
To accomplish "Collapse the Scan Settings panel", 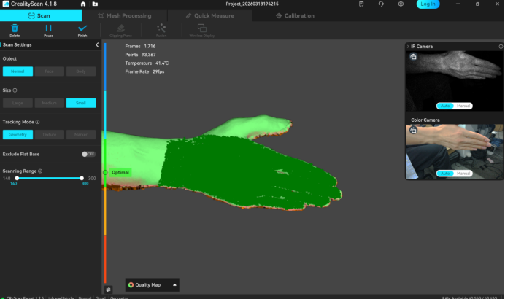I will pos(97,45).
